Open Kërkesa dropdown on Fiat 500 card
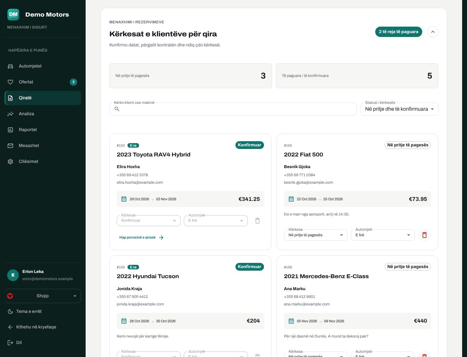Image resolution: width=467 pixels, height=357 pixels. click(316, 235)
